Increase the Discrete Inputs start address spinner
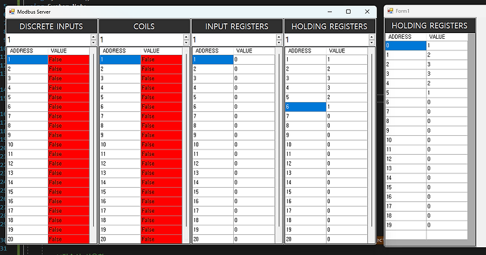Viewport: 486px width, 255px height. 93,37
